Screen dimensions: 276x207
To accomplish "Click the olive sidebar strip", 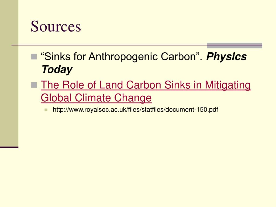I will tap(9, 73).
